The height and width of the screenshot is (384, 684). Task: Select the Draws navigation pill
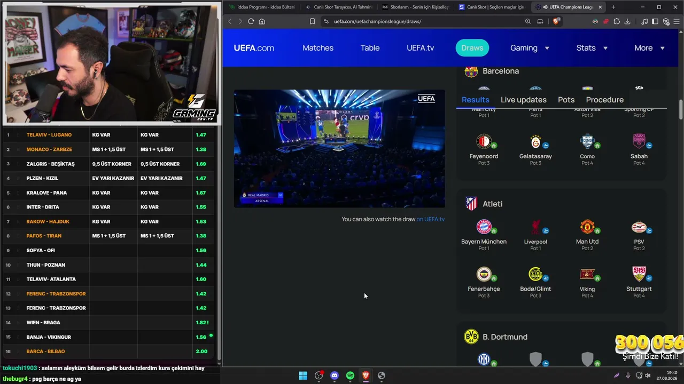[x=472, y=48]
